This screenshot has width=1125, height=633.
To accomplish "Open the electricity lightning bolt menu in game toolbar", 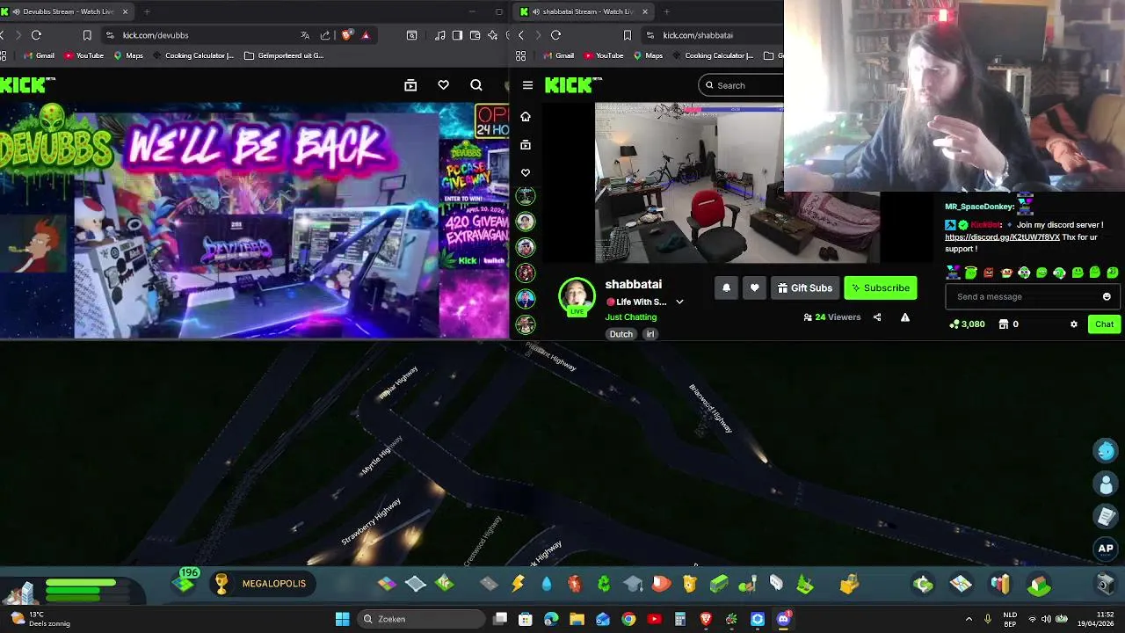I will [x=519, y=584].
